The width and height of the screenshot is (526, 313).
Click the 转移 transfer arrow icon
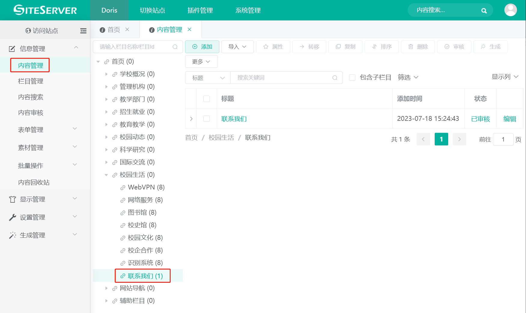pos(302,47)
